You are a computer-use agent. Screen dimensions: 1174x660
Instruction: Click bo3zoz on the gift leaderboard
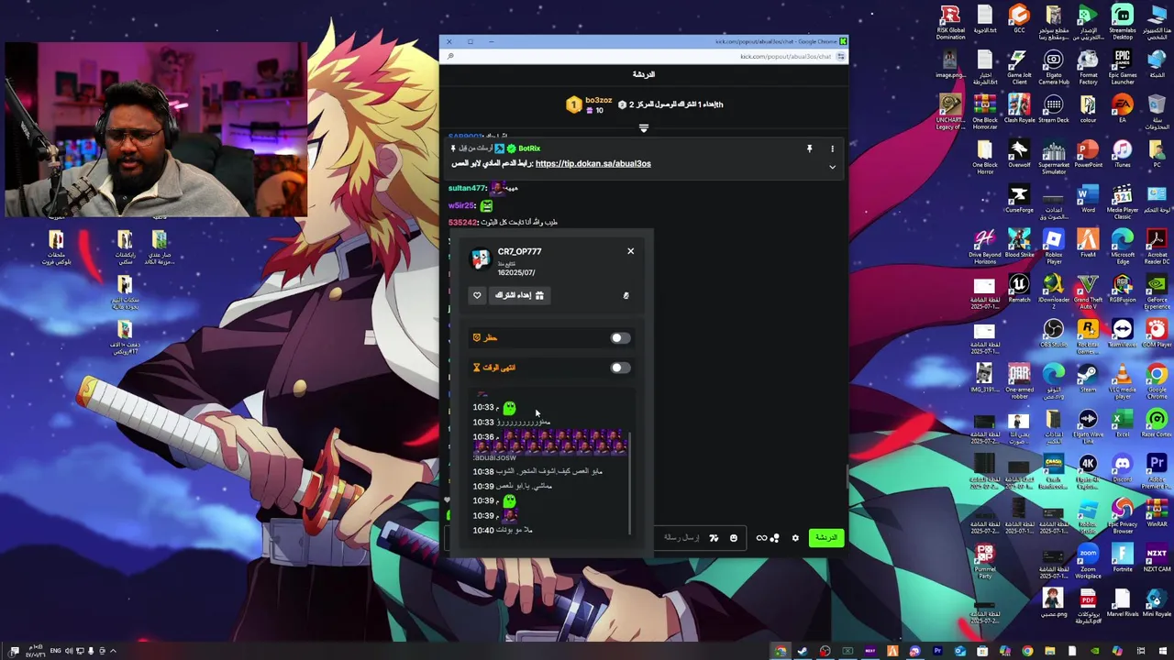(x=598, y=100)
